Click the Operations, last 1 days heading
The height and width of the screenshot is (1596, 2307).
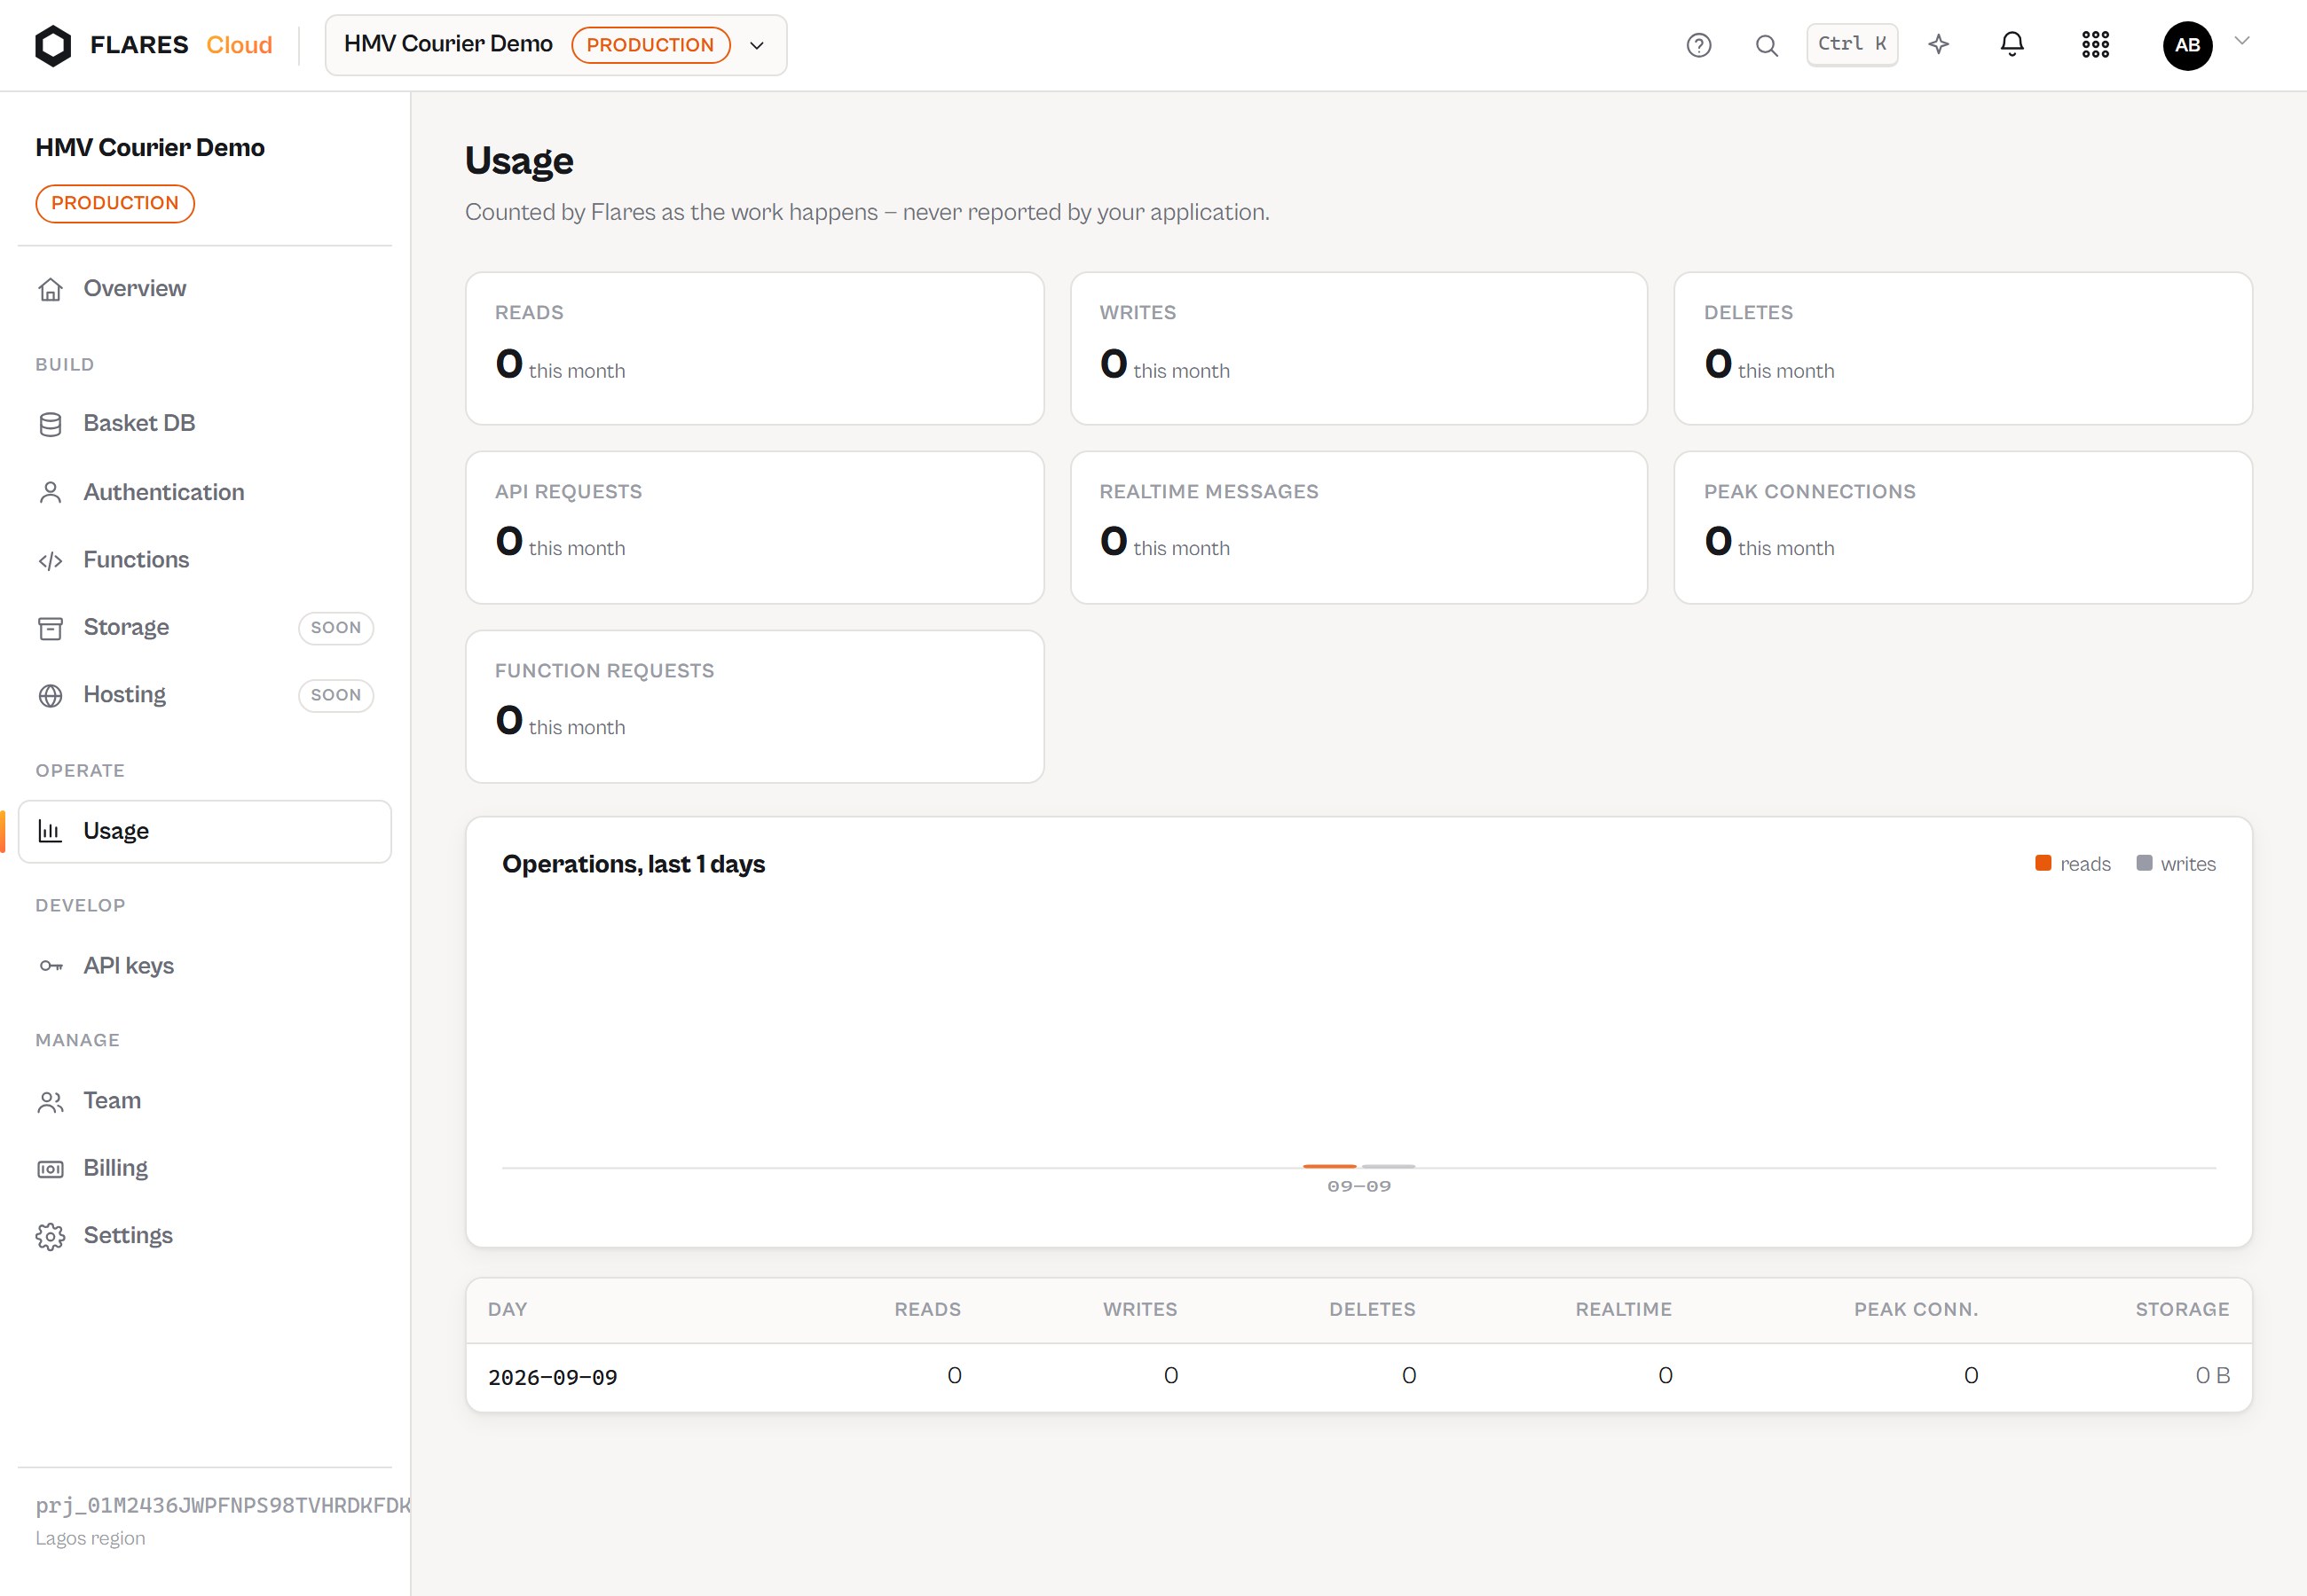[634, 864]
